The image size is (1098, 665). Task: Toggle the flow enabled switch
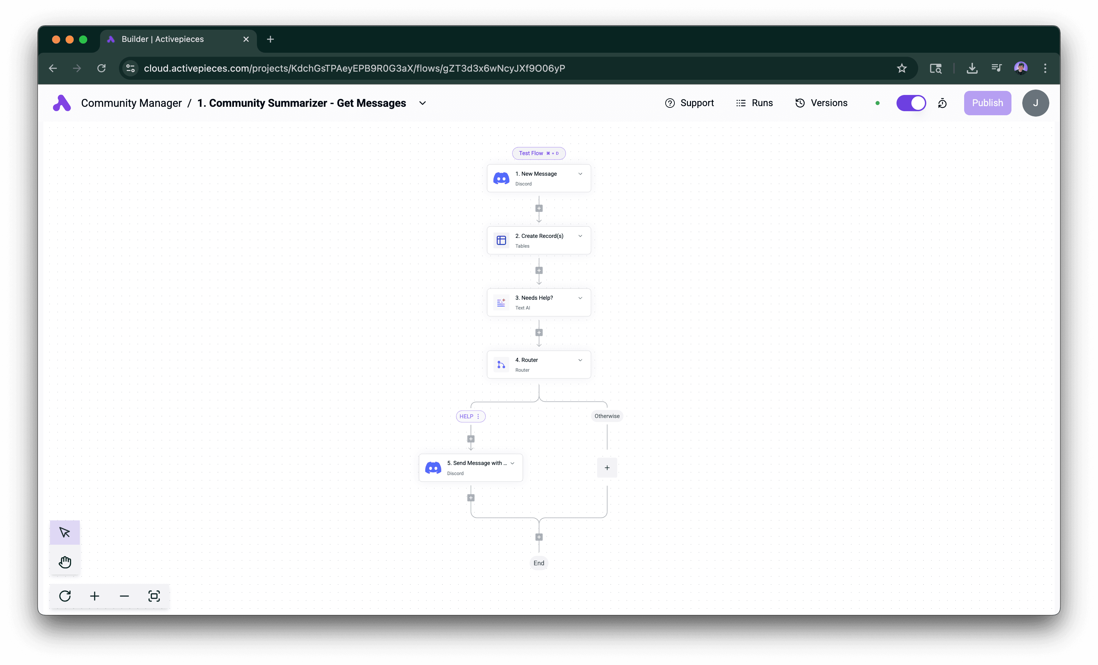(911, 103)
